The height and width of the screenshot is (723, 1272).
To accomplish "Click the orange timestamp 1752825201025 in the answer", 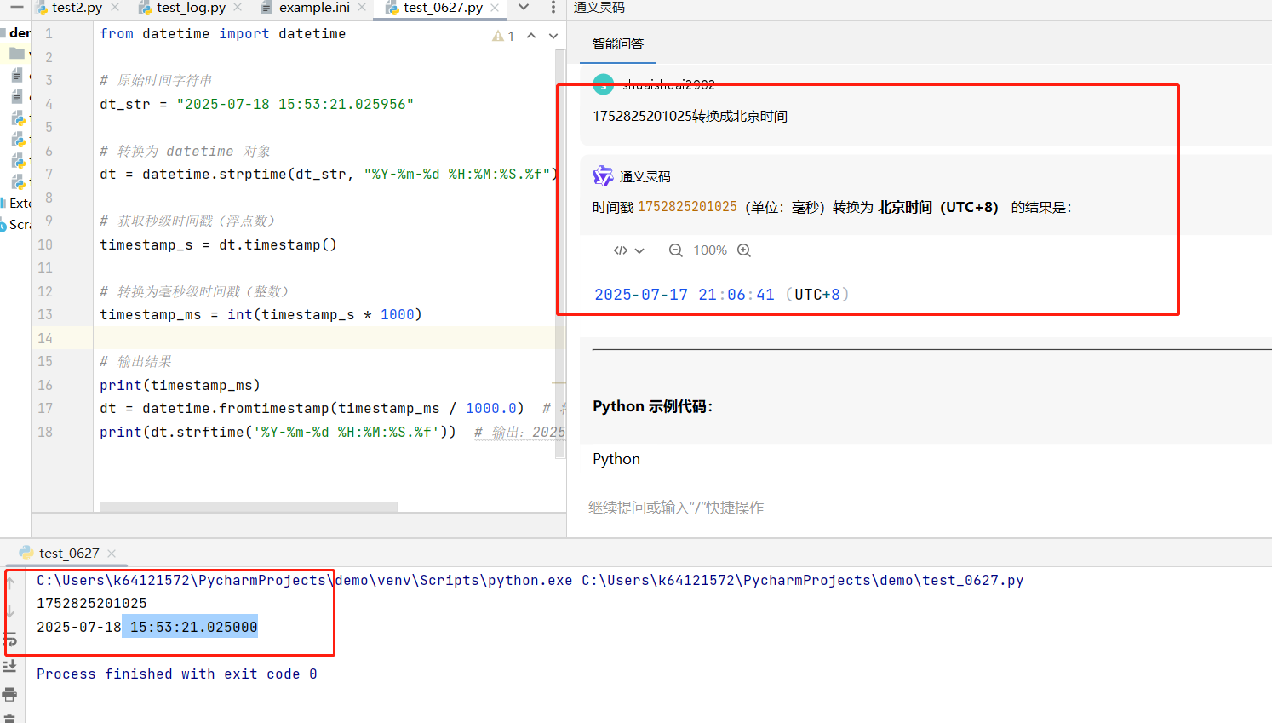I will click(687, 207).
